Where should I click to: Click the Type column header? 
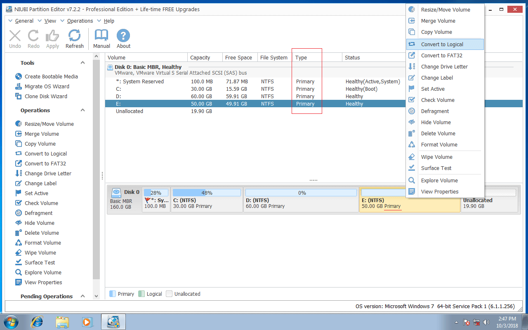tap(301, 57)
